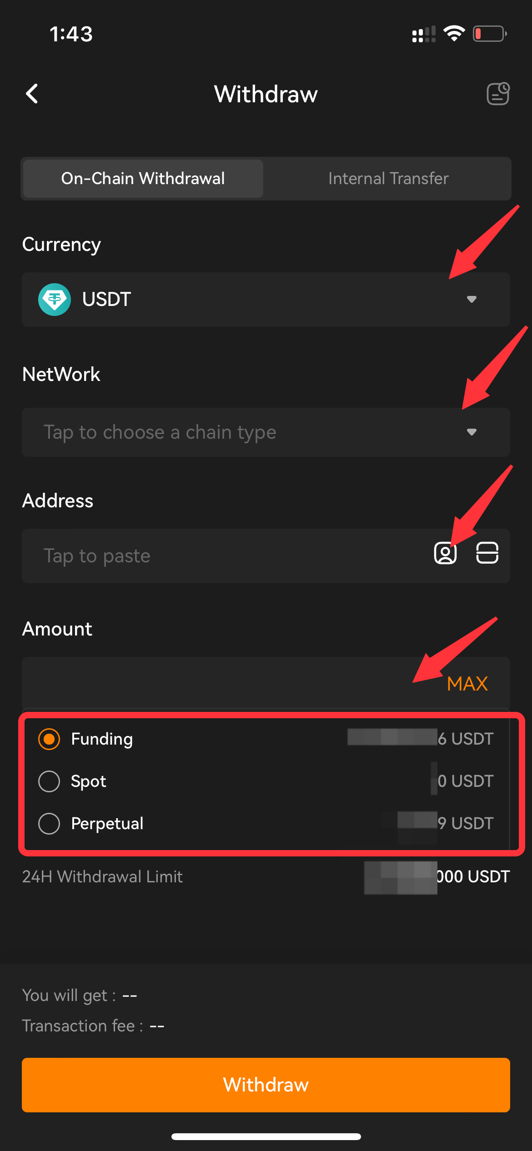Select the On-Chain Withdrawal tab
Image resolution: width=532 pixels, height=1151 pixels.
(142, 178)
